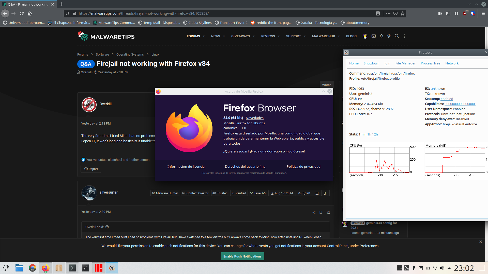
Task: Bookmark silversurfer's post icon
Action: tap(321, 213)
